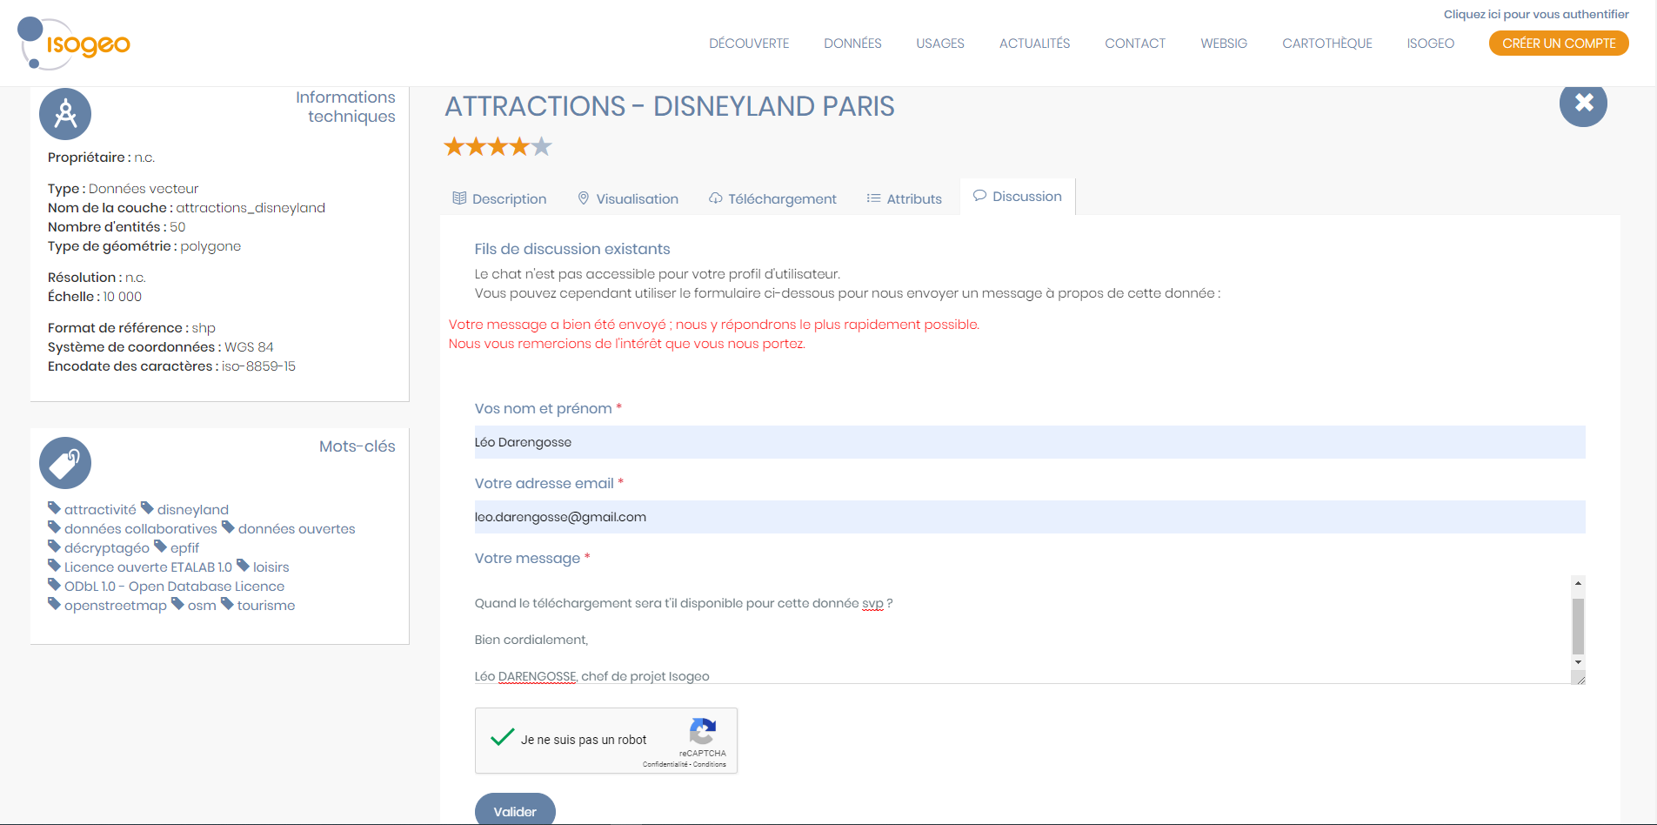Open the tourisme keyword link
The width and height of the screenshot is (1657, 825).
266,606
